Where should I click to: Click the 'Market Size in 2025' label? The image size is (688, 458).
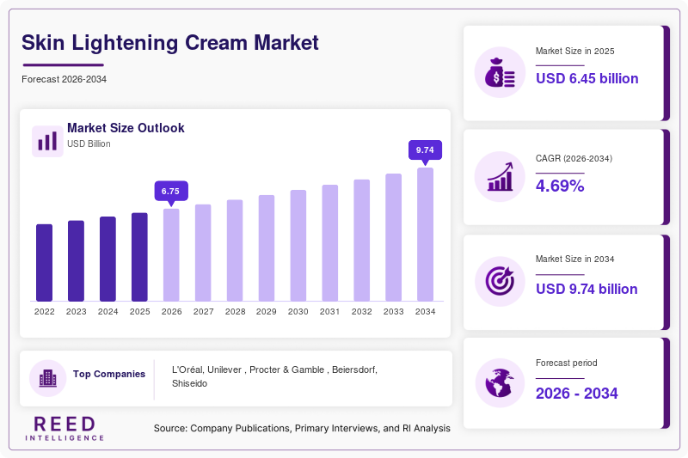[x=574, y=52]
